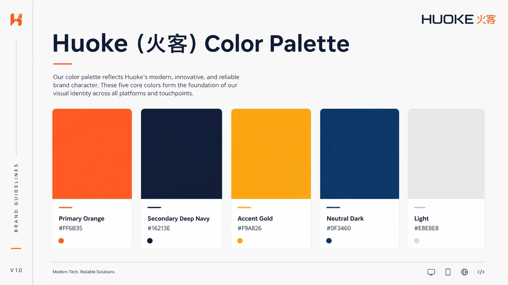Select the Secondary Deep Navy swatch
Viewport: 508px width, 285px height.
coord(181,154)
